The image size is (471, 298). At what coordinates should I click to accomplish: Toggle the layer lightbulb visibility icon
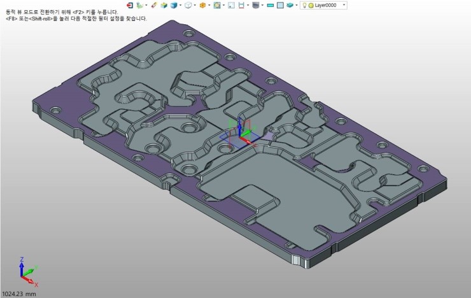point(304,5)
